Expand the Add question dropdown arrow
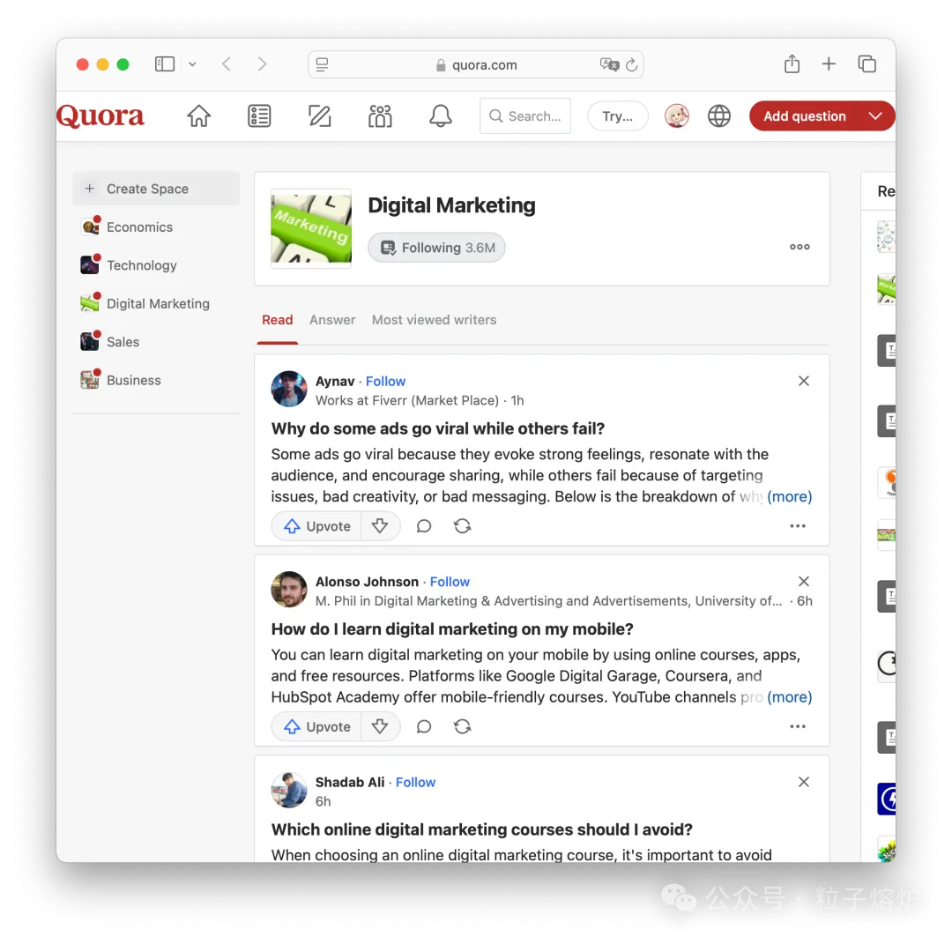This screenshot has height=937, width=952. tap(875, 116)
